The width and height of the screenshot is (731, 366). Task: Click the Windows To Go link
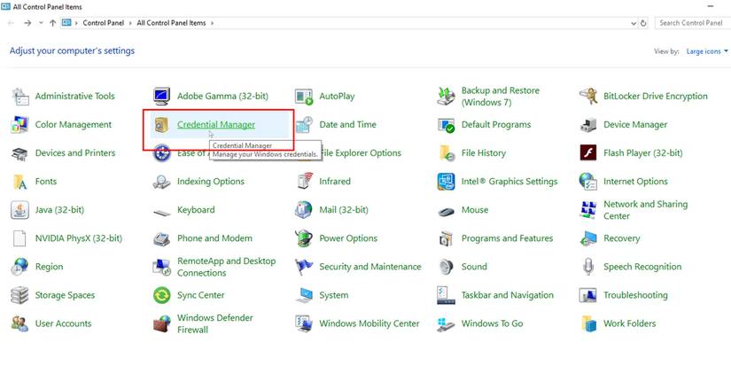pyautogui.click(x=492, y=323)
